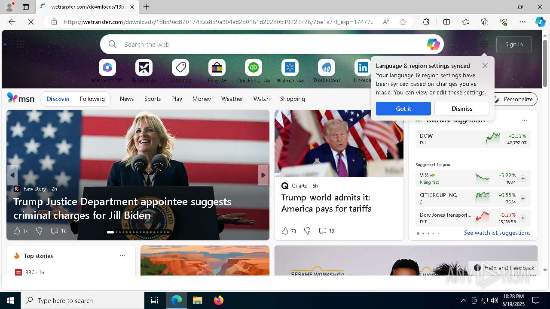Open the Microsoft 365 shortcut

(x=107, y=71)
